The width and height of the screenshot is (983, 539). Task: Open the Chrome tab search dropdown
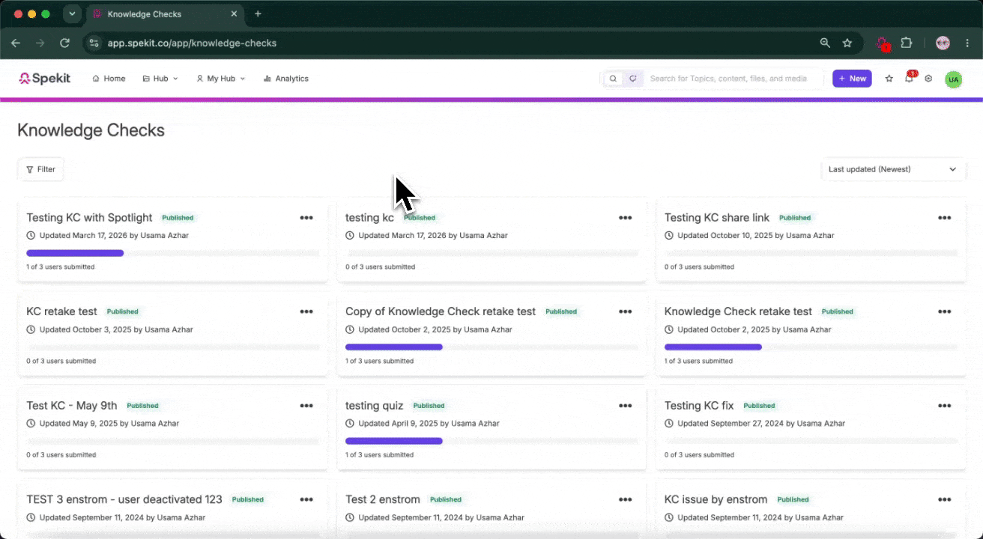coord(72,13)
